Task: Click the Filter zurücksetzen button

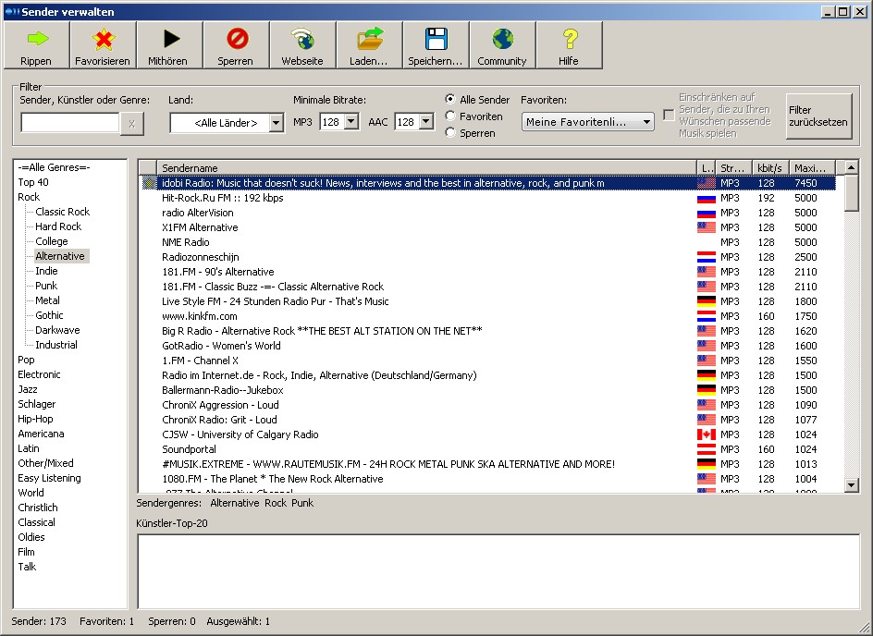Action: tap(818, 116)
